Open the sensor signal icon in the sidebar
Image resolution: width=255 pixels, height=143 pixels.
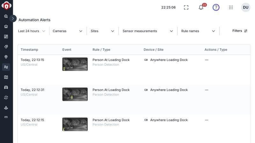tap(6, 108)
